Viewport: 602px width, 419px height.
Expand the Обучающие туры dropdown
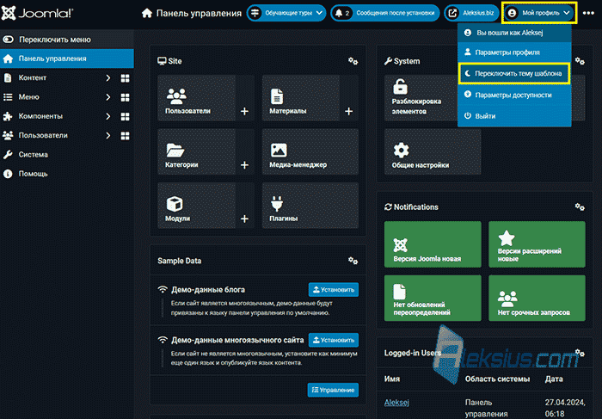[x=286, y=13]
